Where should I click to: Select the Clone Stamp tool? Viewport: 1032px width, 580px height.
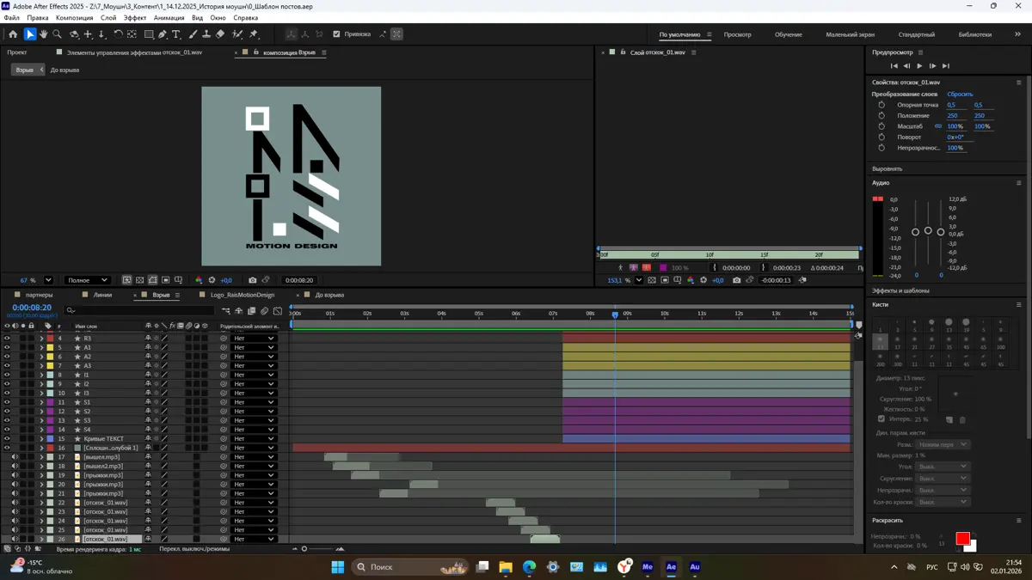tap(206, 34)
